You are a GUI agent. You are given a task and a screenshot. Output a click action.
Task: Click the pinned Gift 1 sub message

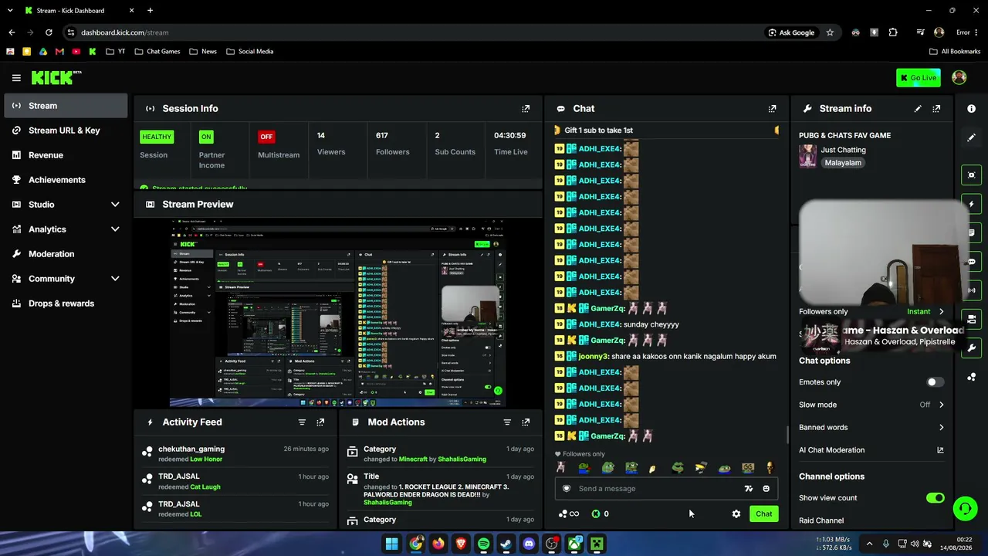[667, 131]
